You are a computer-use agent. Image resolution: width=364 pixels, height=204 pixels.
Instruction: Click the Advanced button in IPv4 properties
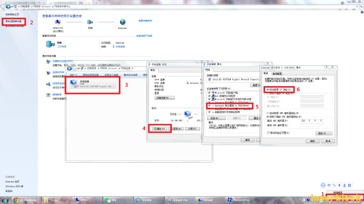pos(324,134)
